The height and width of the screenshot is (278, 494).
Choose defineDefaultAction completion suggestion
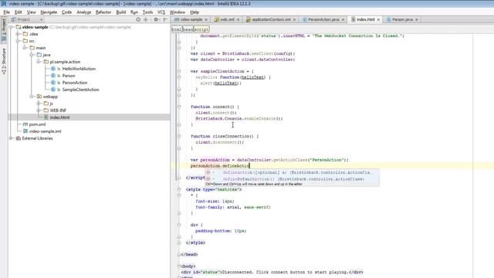[292, 178]
